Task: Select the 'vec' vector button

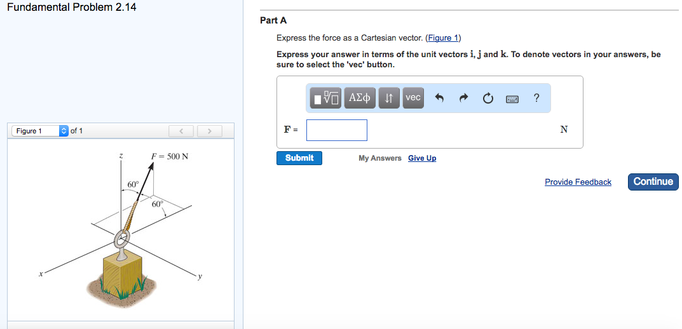Action: point(413,98)
